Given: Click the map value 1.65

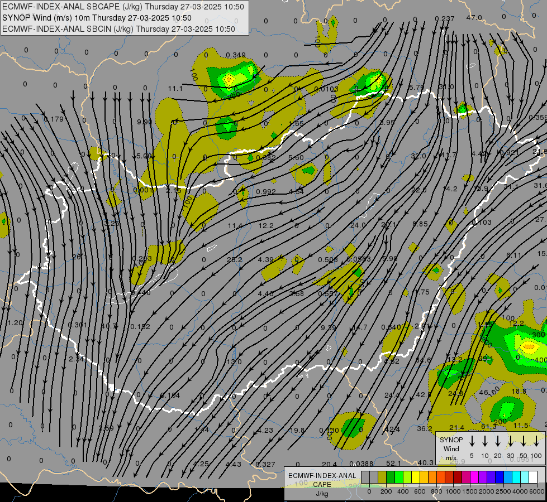Looking at the screenshot, I should [296, 123].
